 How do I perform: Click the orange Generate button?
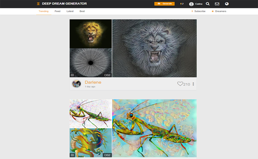[164, 4]
